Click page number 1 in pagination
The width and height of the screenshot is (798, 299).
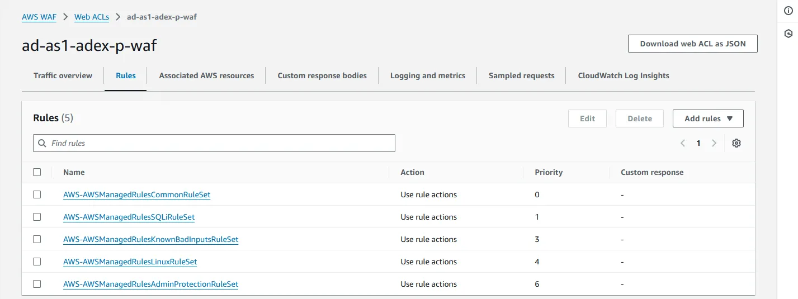point(698,143)
